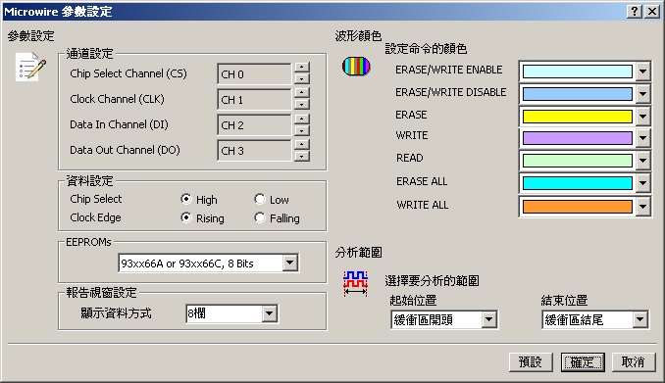
Task: Open ERASE color dropdown arrow
Action: pyautogui.click(x=643, y=117)
